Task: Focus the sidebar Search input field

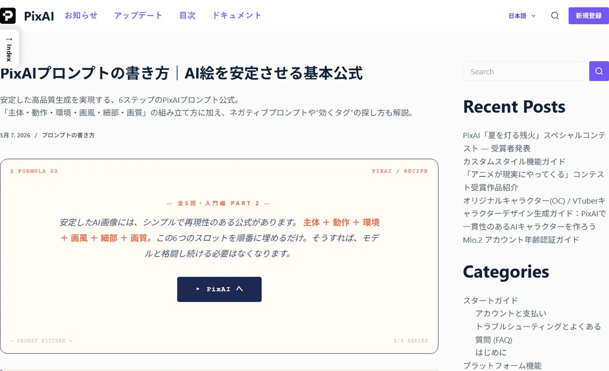Action: (x=523, y=71)
